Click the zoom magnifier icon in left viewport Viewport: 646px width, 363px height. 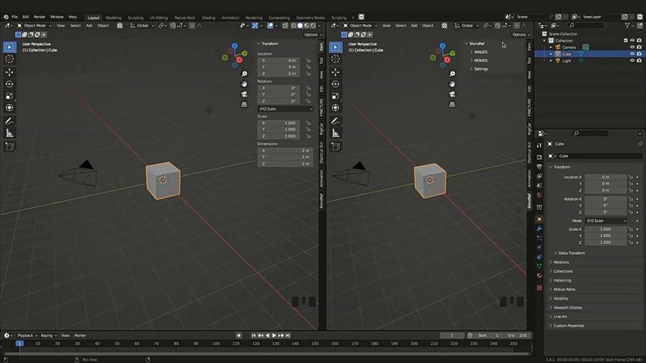[x=244, y=73]
